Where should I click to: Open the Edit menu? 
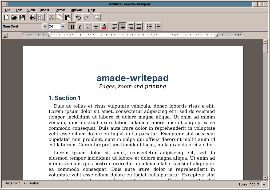(19, 10)
